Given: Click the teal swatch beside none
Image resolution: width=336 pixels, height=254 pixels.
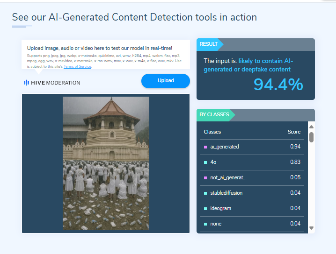Looking at the screenshot, I should [x=205, y=224].
